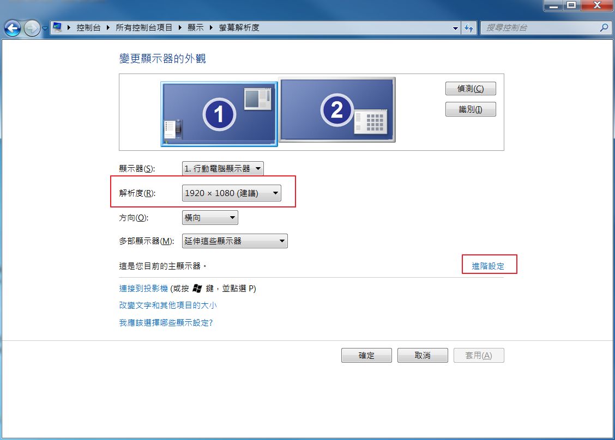615x440 pixels.
Task: Open the 解析度 1920 × 1080 dropdown
Action: [x=231, y=193]
